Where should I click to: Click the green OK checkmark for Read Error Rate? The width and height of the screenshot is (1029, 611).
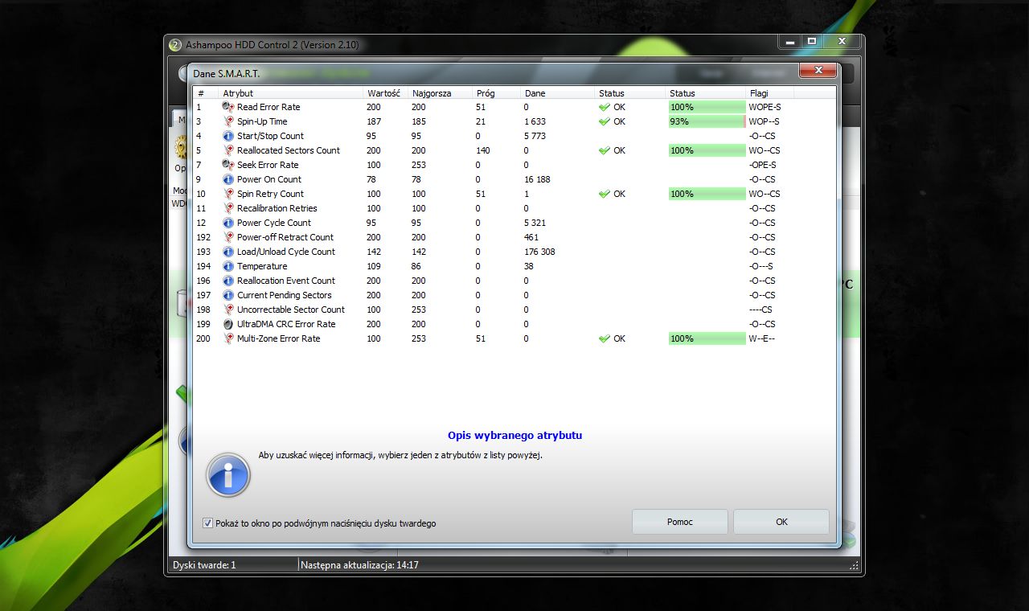[x=605, y=107]
